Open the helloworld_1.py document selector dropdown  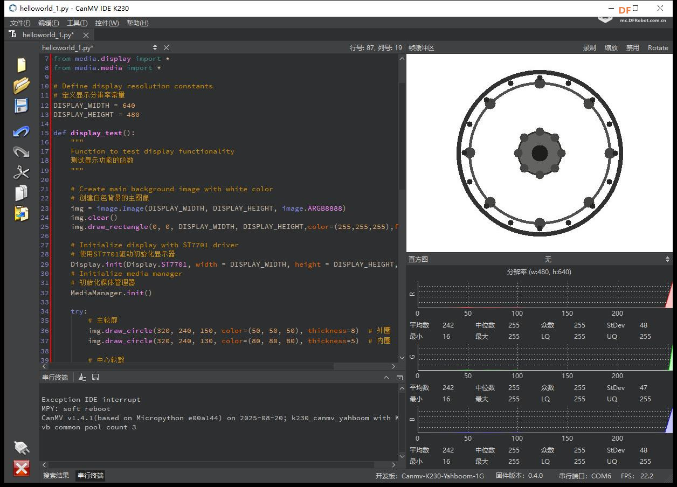click(155, 47)
